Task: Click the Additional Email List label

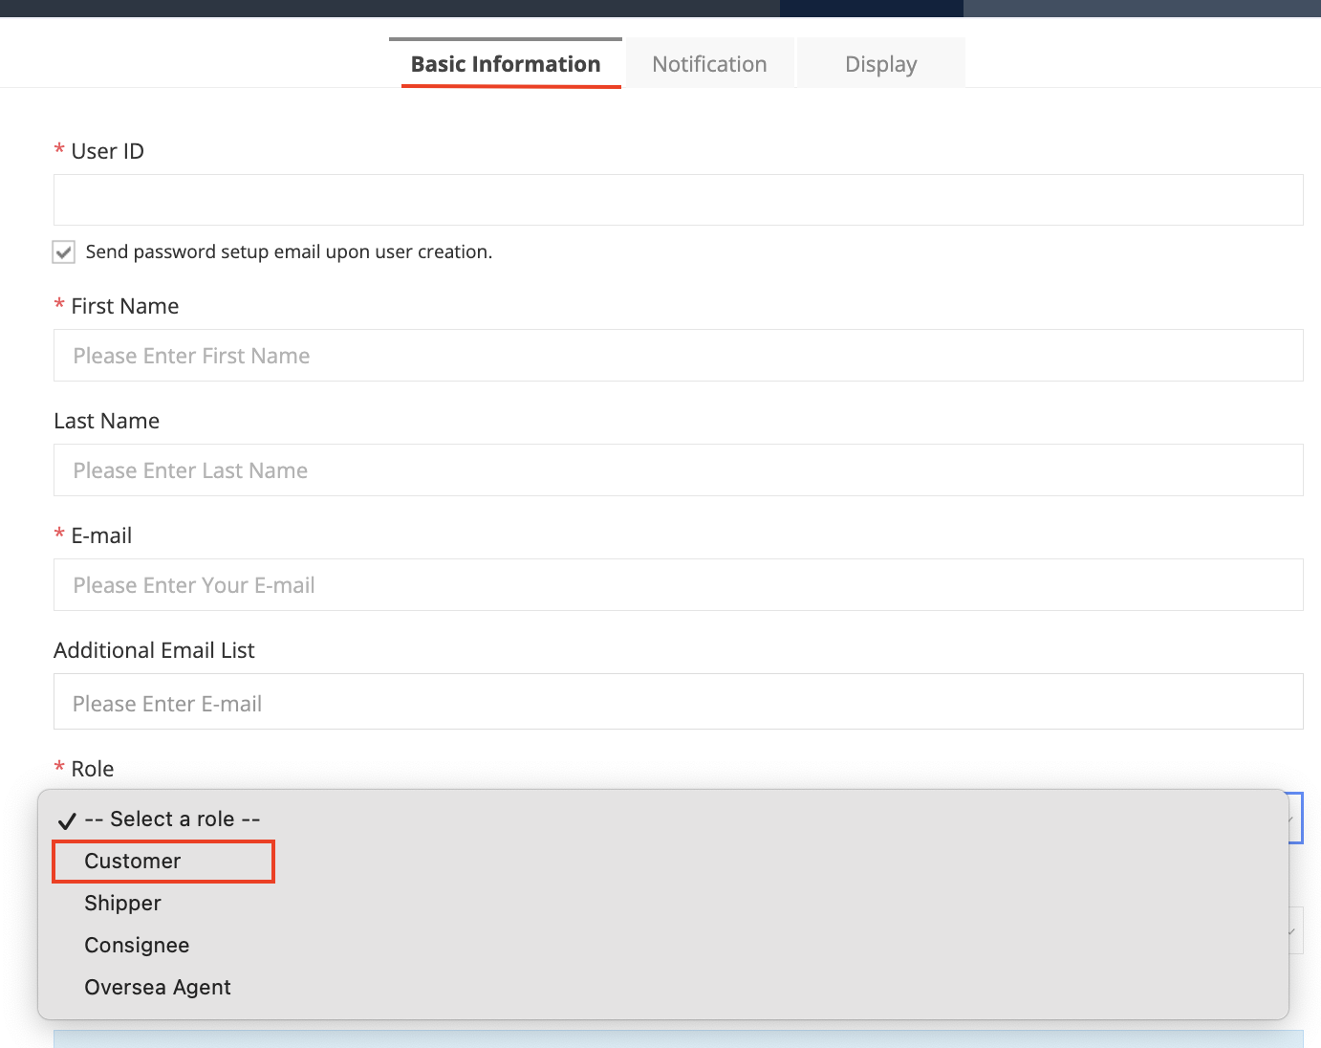Action: pyautogui.click(x=154, y=650)
